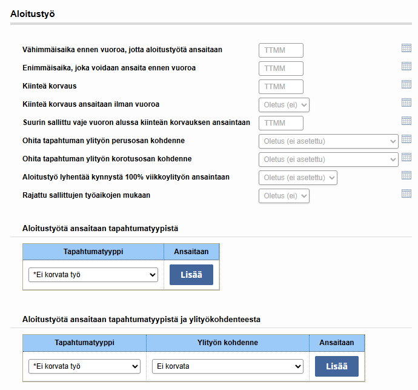This screenshot has width=418, height=390.
Task: Open calendar icon beside Aloitustyö lyhentää kynnystä row
Action: (406, 175)
